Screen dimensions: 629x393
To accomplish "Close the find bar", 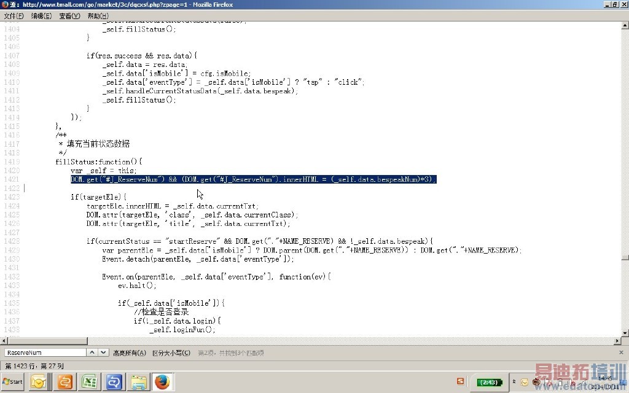I will pyautogui.click(x=622, y=352).
